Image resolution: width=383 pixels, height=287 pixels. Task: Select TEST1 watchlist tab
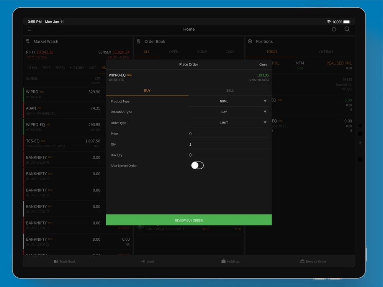tap(60, 68)
